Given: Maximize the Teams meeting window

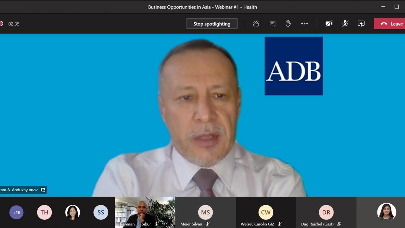Looking at the screenshot, I should pos(397,7).
